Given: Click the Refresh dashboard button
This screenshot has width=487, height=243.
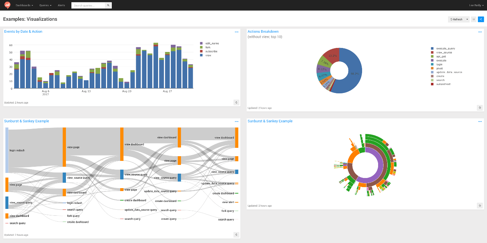Looking at the screenshot, I should click(456, 19).
